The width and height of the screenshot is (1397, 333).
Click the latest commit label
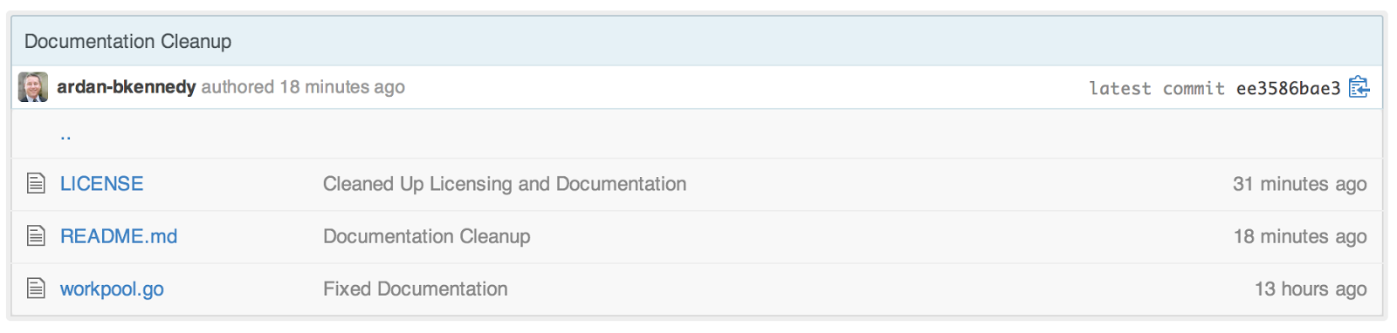pos(1157,88)
